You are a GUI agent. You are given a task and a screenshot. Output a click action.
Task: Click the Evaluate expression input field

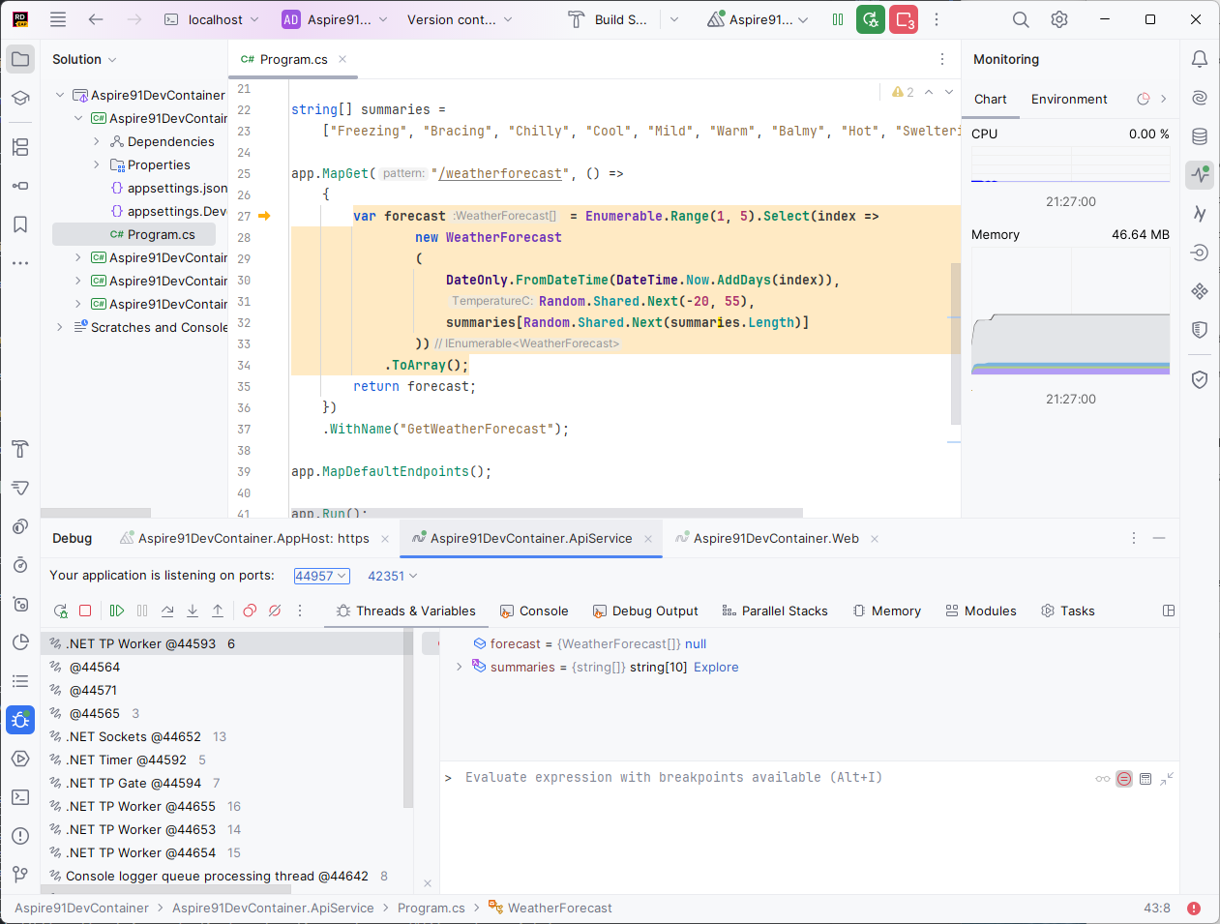click(677, 777)
